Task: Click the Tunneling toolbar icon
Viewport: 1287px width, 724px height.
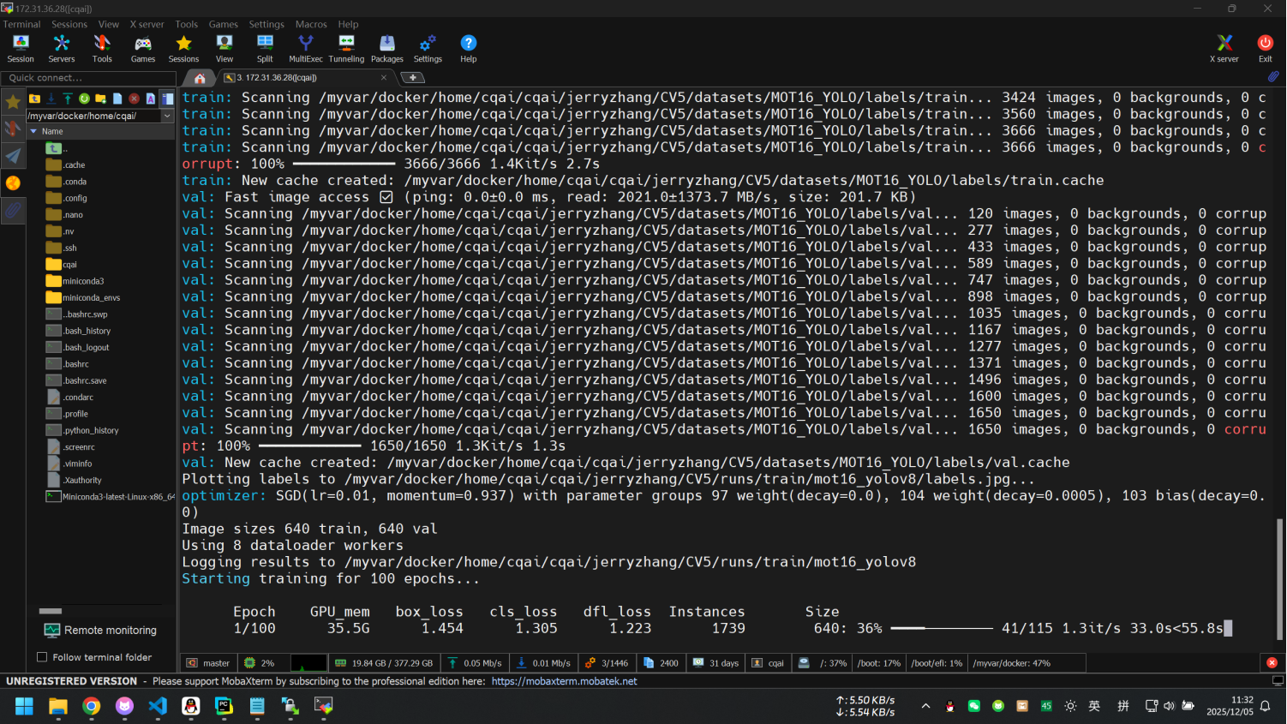Action: coord(346,48)
